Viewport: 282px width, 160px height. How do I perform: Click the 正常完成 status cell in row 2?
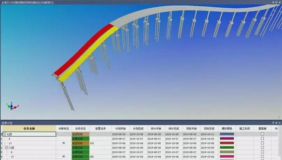tap(80, 139)
